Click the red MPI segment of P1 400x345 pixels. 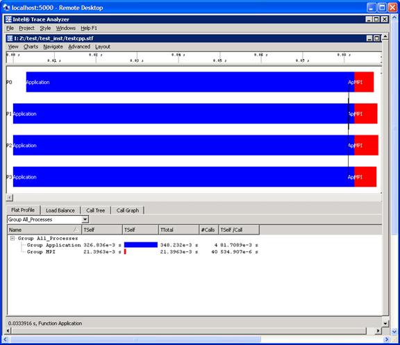[366, 113]
